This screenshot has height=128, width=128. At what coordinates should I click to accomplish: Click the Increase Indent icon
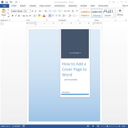click(69, 11)
